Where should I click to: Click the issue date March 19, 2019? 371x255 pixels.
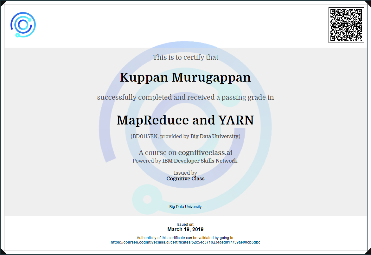[x=186, y=229]
